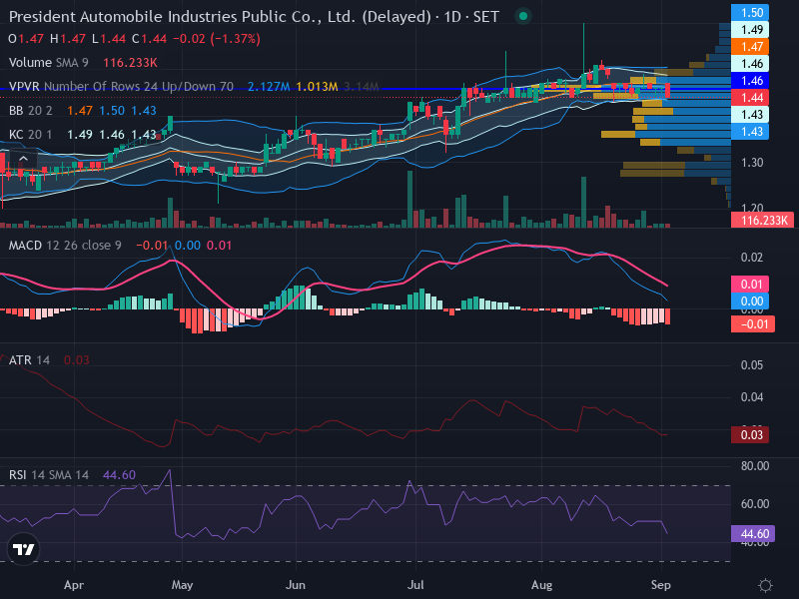Screen dimensions: 799x599
Task: Click the Jun label on the time axis
Action: (x=296, y=585)
